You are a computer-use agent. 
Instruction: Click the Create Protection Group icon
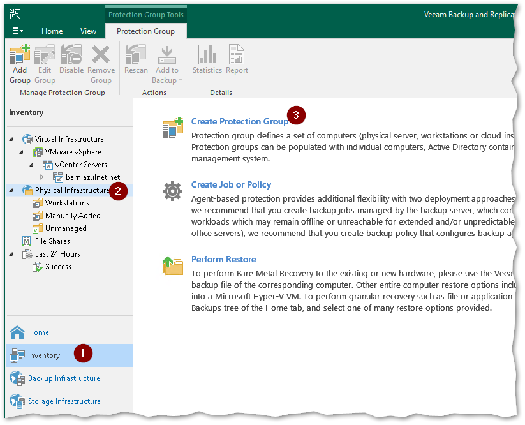click(172, 128)
